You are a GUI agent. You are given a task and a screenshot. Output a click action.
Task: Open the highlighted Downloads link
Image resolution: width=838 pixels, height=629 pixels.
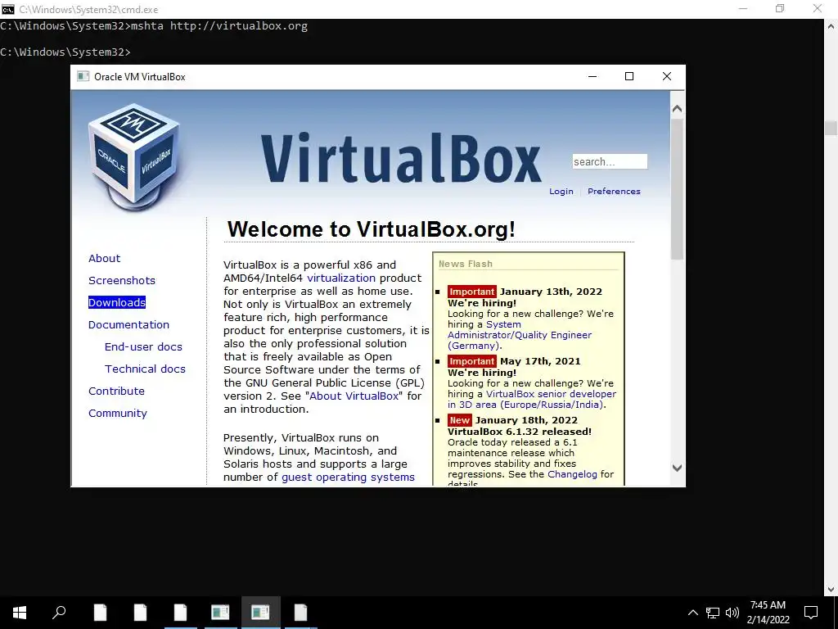pos(117,303)
